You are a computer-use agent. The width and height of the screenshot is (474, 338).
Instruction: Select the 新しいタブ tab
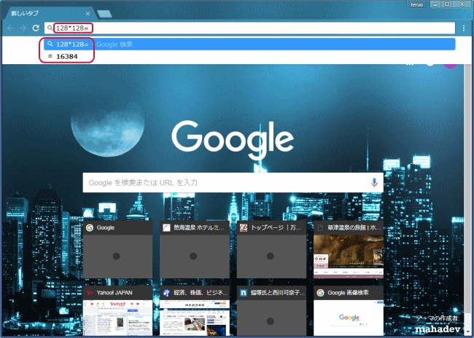48,13
